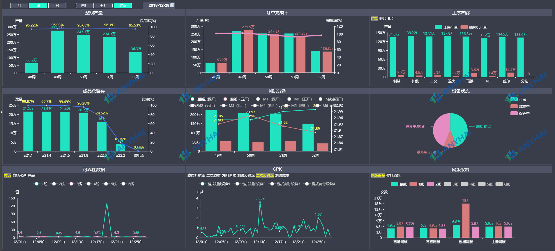This screenshot has height=251, width=555.
Task: Filter data by 四厂 button
Action: tap(84, 6)
